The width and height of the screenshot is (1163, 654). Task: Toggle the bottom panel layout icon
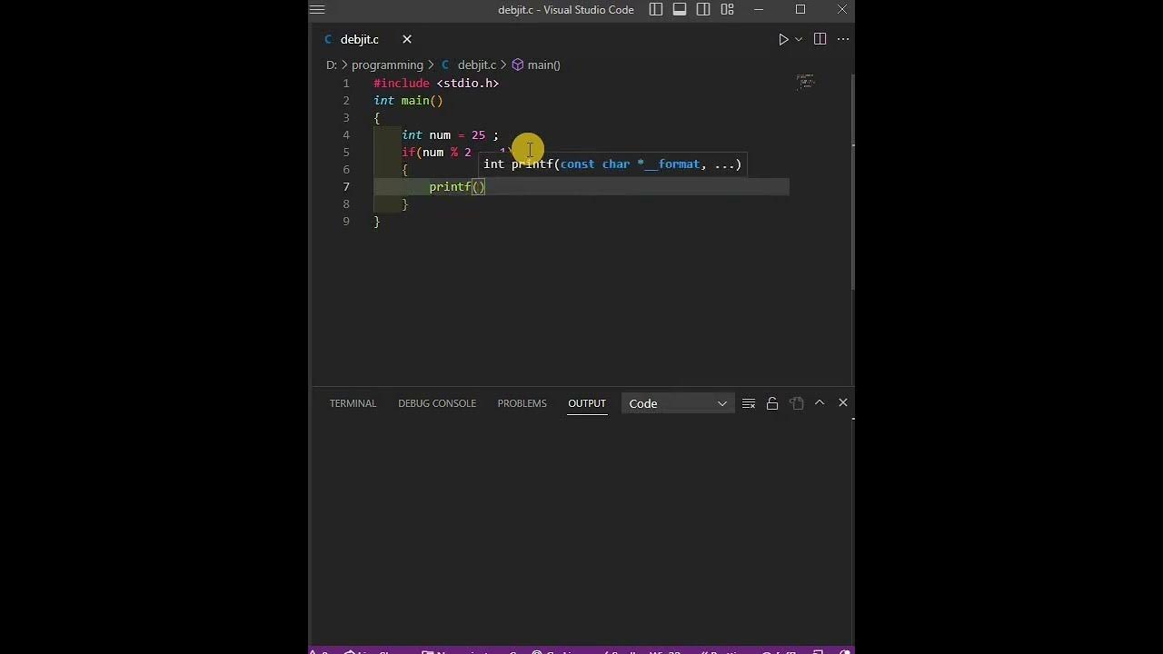680,10
